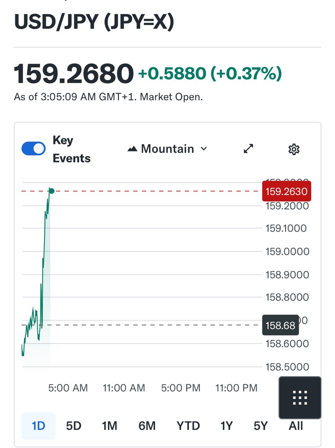Select the 5Y range
The width and height of the screenshot is (335, 448).
point(261,426)
